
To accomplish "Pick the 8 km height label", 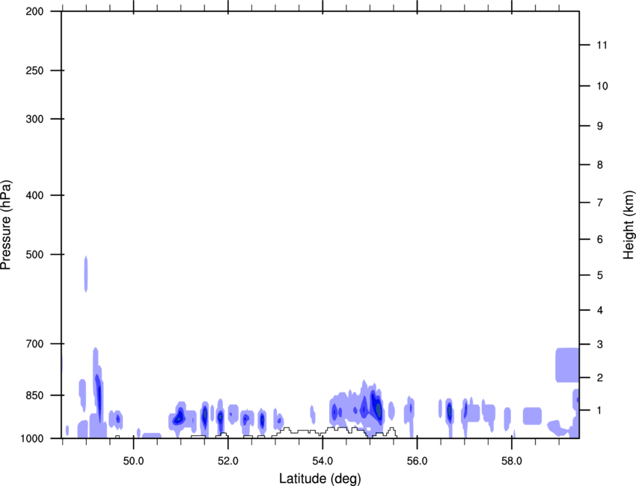I will 599,164.
